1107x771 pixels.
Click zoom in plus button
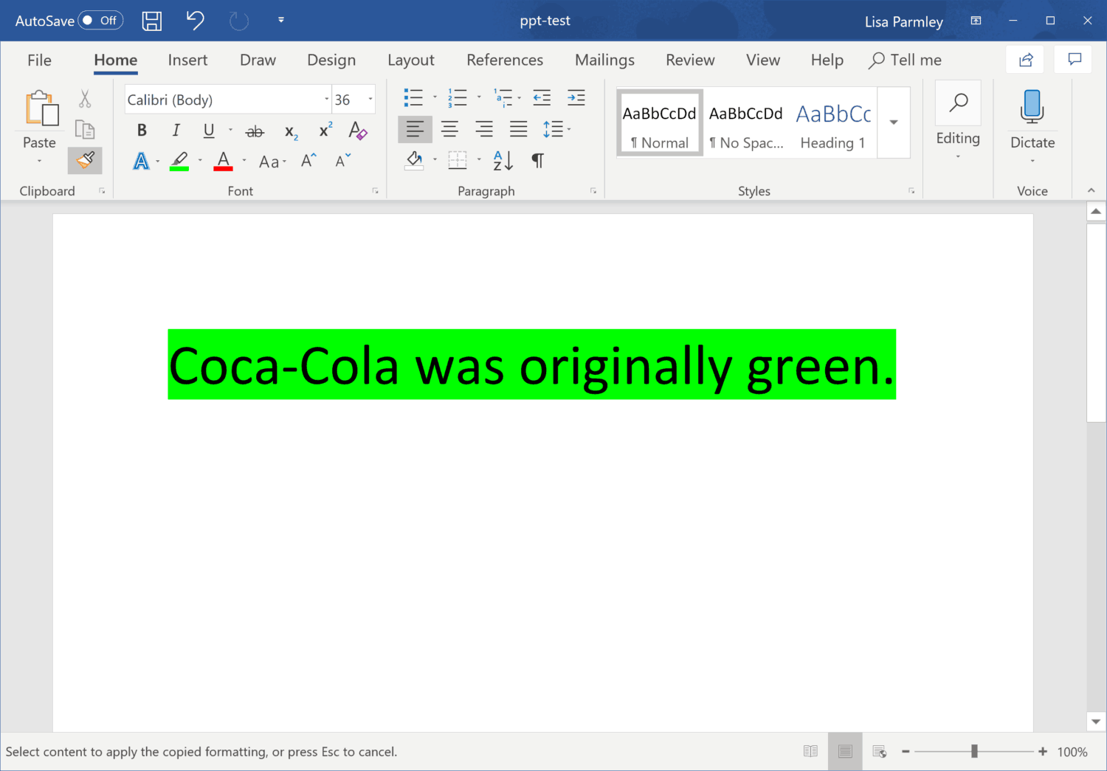[1042, 751]
